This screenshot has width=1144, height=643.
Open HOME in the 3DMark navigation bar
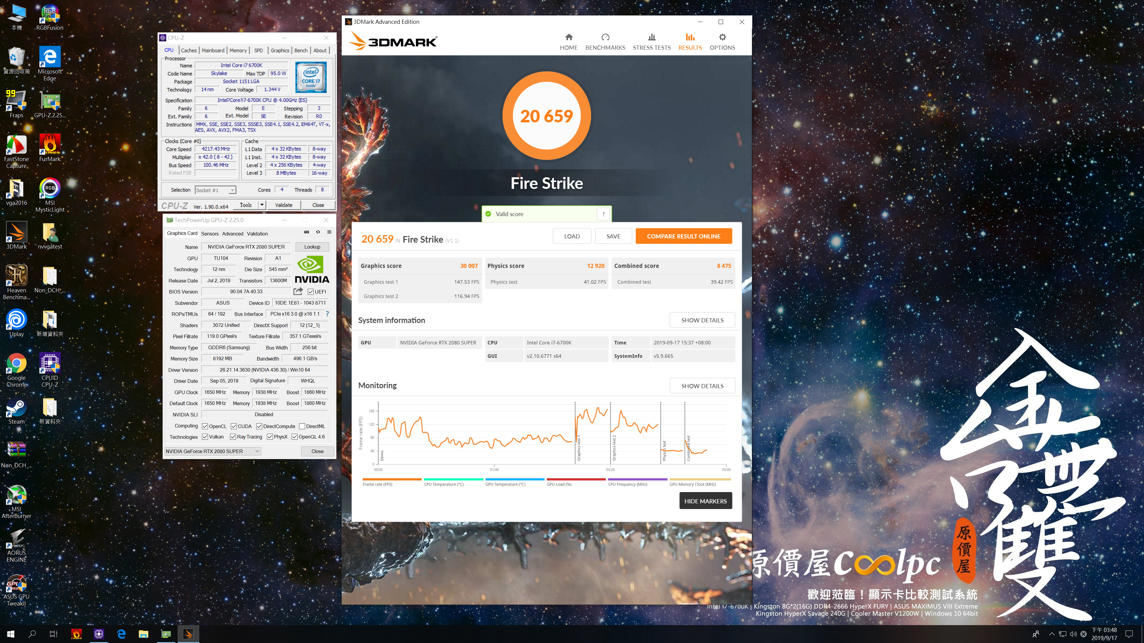pyautogui.click(x=568, y=42)
